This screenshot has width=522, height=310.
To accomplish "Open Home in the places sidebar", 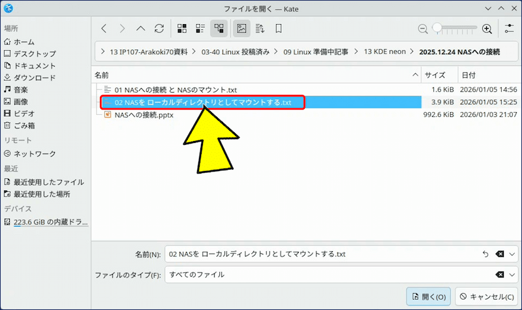I will pyautogui.click(x=20, y=42).
